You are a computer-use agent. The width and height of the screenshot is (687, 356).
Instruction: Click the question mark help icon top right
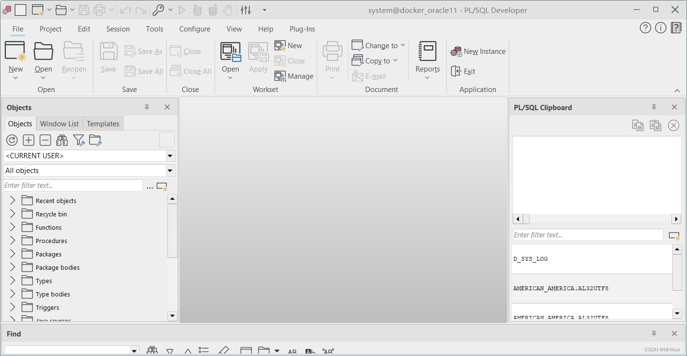(x=645, y=28)
